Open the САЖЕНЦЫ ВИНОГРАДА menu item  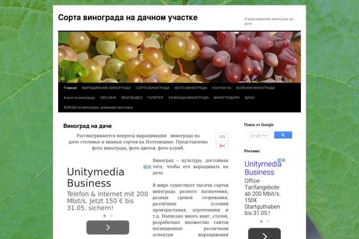[x=188, y=97]
